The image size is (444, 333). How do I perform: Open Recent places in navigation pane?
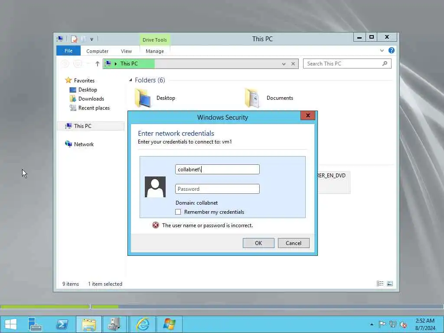(x=89, y=108)
